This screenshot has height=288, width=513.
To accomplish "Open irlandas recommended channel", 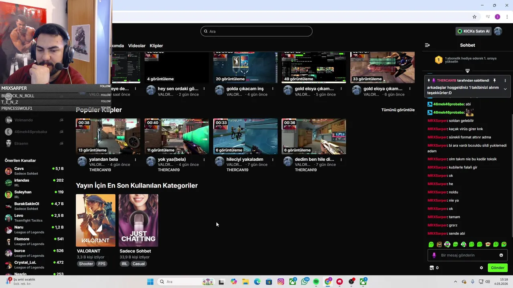I will [34, 182].
